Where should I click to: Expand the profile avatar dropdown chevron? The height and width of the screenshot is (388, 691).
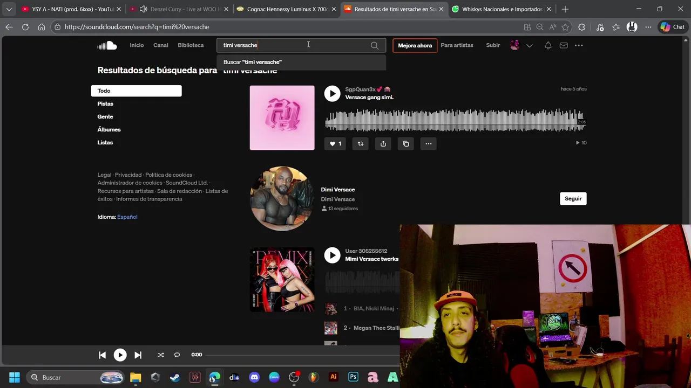(530, 45)
